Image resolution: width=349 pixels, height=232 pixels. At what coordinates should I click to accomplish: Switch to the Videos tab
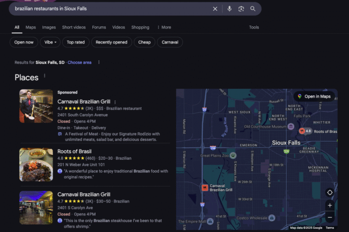pyautogui.click(x=119, y=27)
